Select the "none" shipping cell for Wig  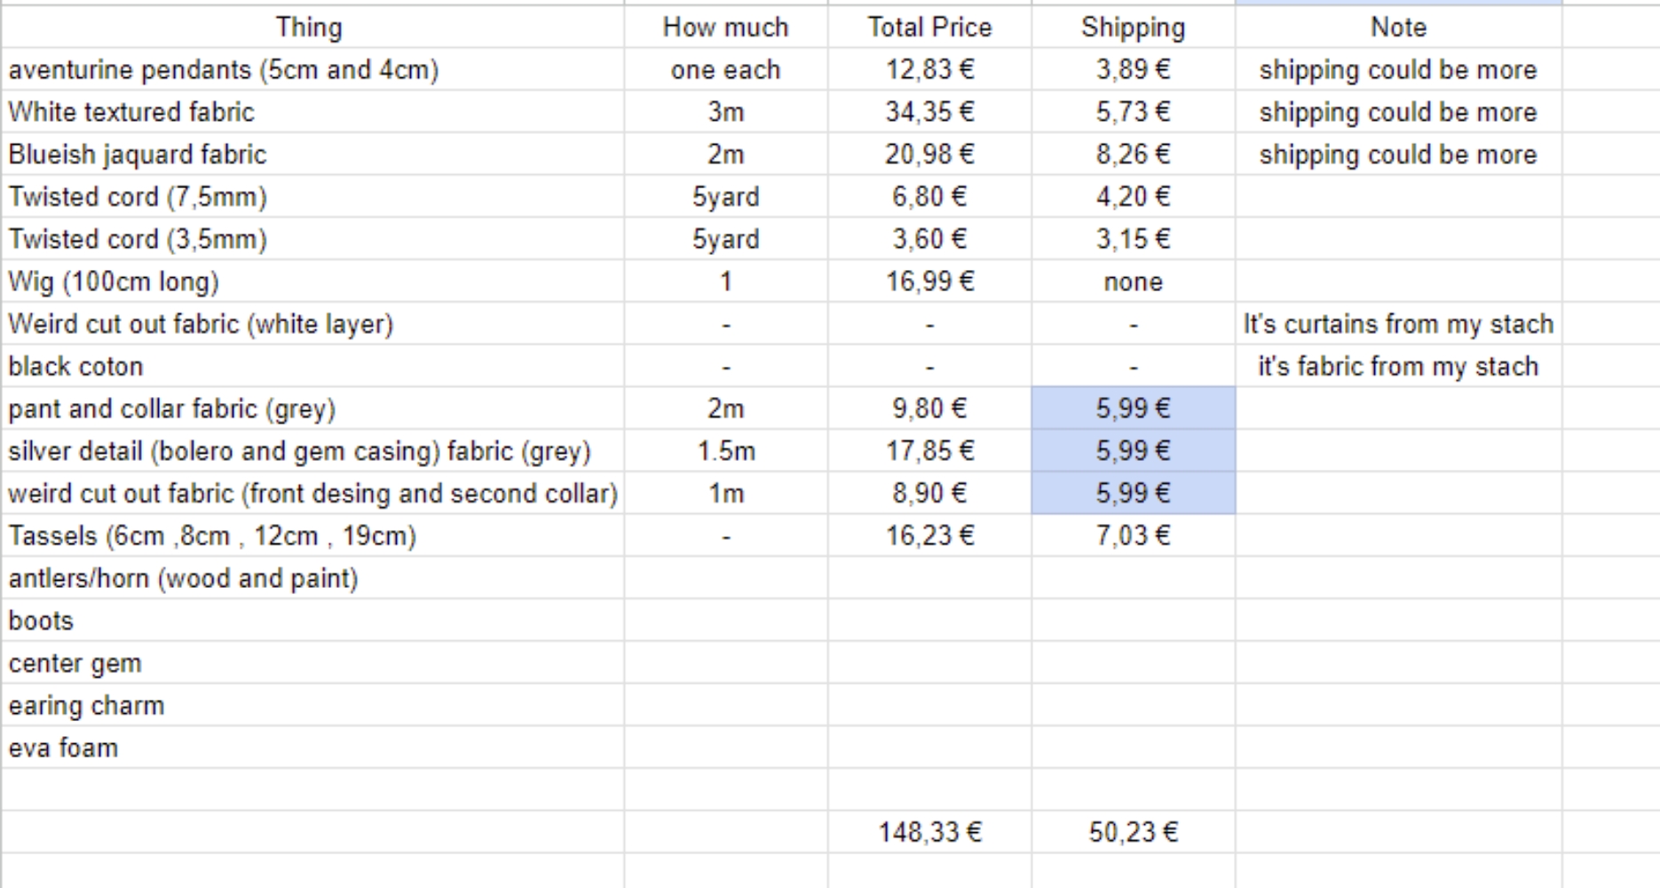click(x=1133, y=282)
